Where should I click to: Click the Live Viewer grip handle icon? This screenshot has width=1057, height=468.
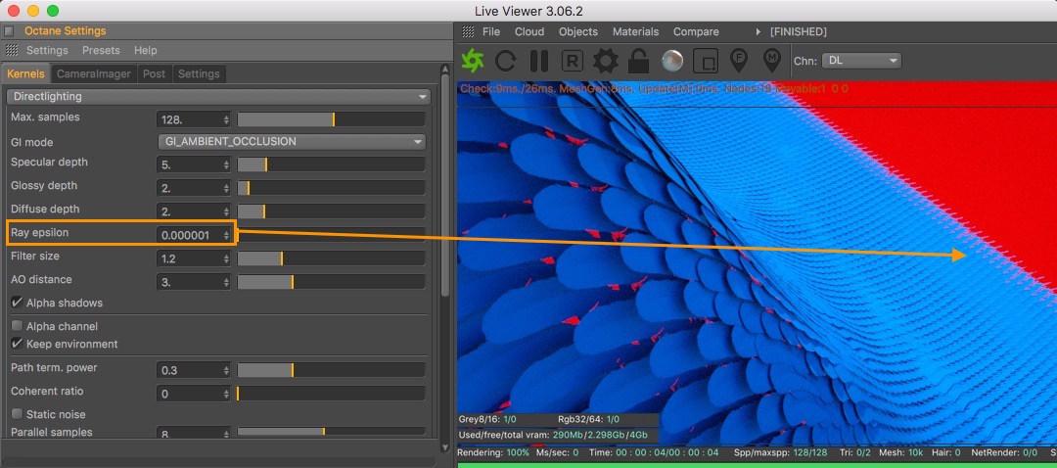[x=468, y=31]
